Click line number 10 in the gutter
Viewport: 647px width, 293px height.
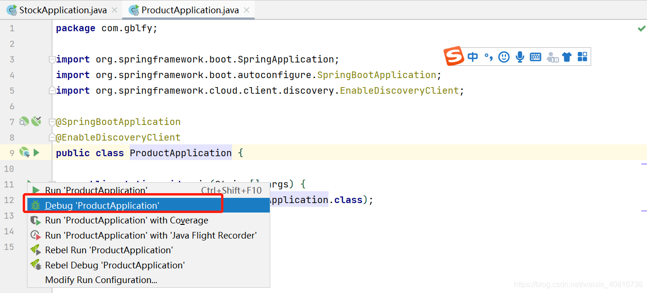(x=9, y=169)
